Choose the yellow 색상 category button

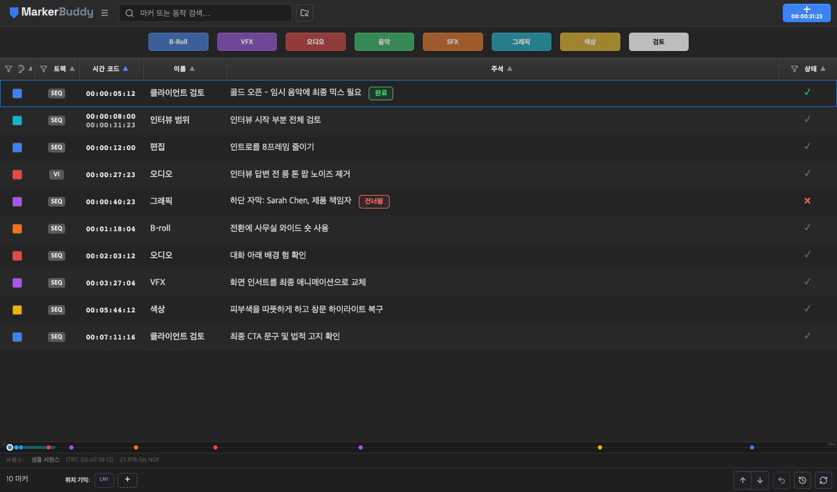(x=590, y=42)
